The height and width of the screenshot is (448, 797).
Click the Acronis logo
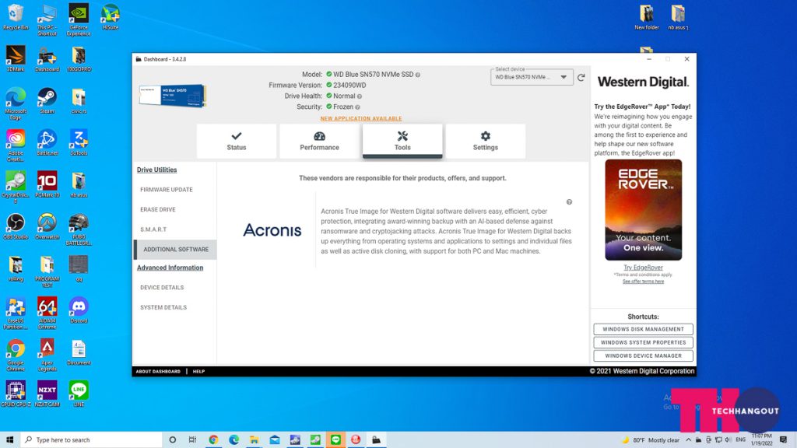(272, 230)
